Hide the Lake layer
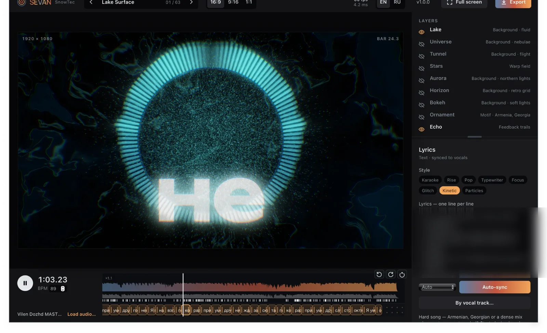 [422, 32]
